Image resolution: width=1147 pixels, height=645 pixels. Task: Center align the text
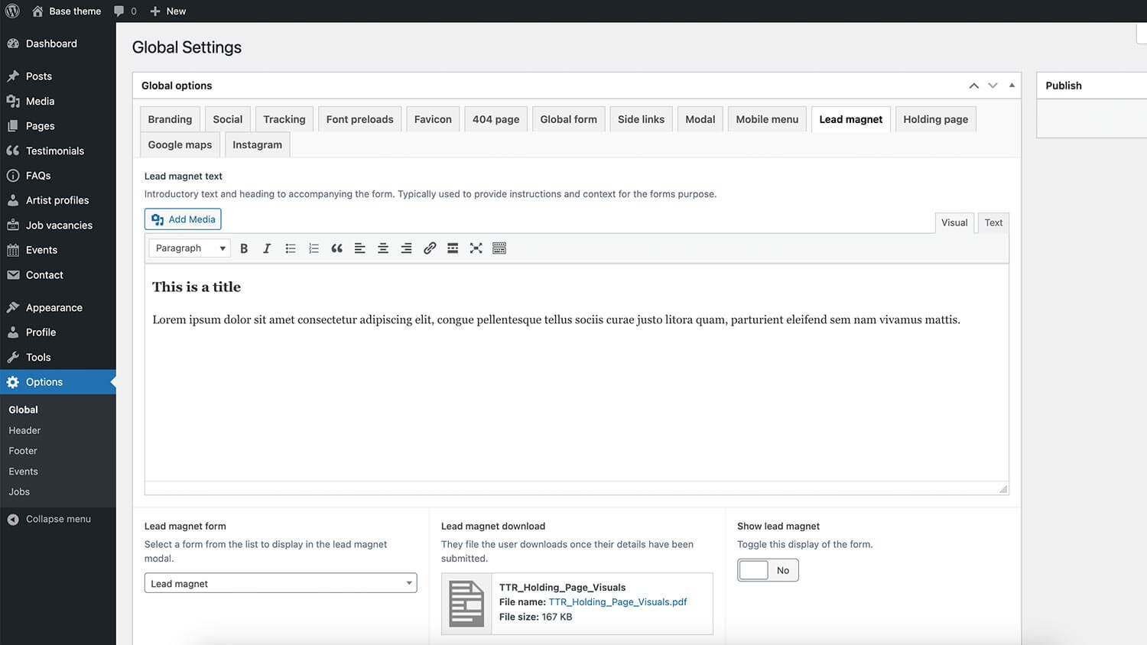(x=383, y=248)
